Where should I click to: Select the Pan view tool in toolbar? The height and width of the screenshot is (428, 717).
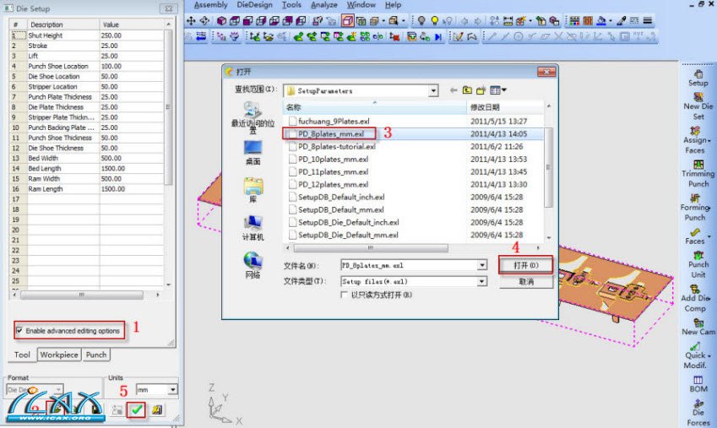(x=191, y=20)
